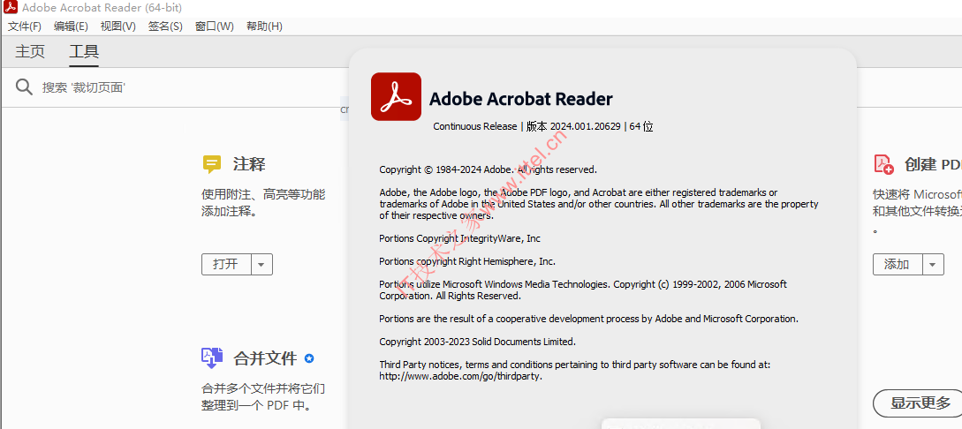This screenshot has height=429, width=962.
Task: Click the 合并文件 tool heading
Action: [x=265, y=358]
